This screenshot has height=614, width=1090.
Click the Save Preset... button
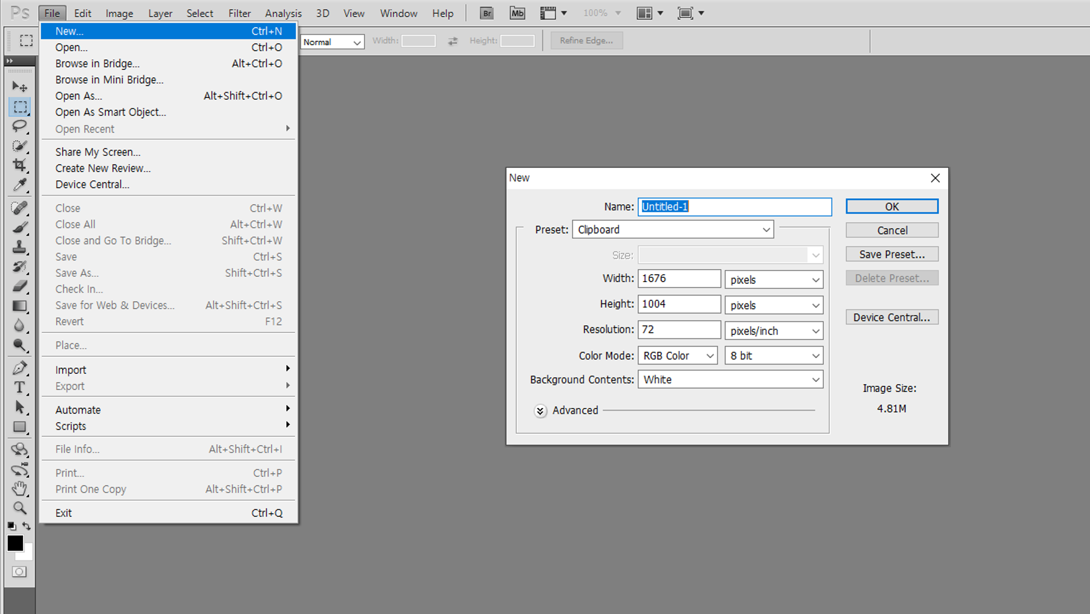coord(891,254)
